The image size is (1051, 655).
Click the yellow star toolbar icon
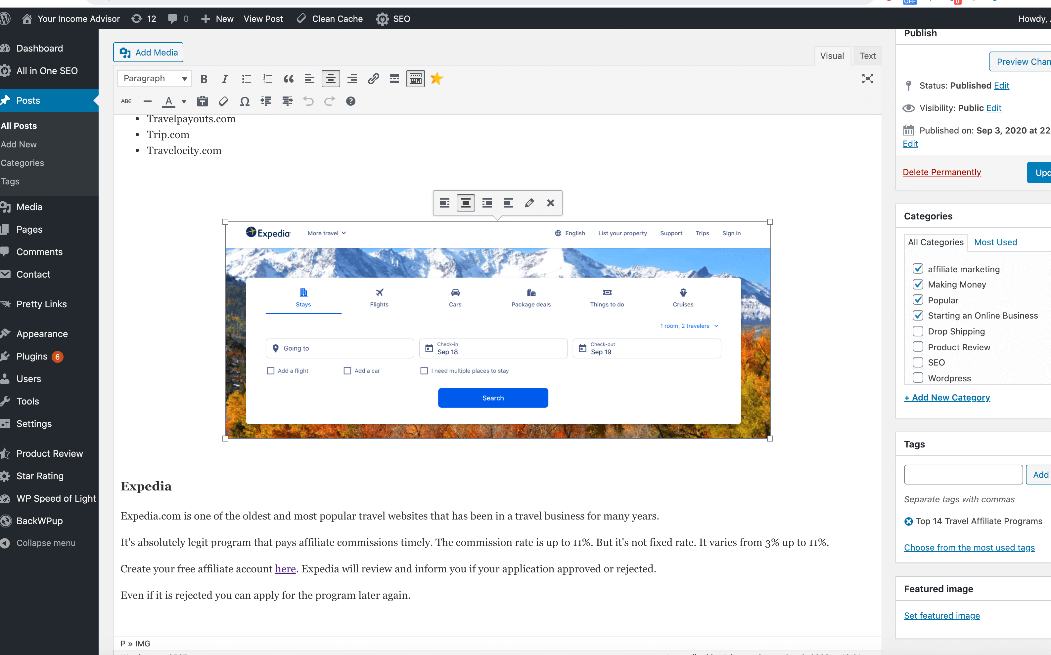point(436,79)
